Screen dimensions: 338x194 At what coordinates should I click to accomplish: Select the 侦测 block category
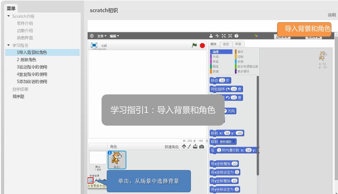click(240, 61)
